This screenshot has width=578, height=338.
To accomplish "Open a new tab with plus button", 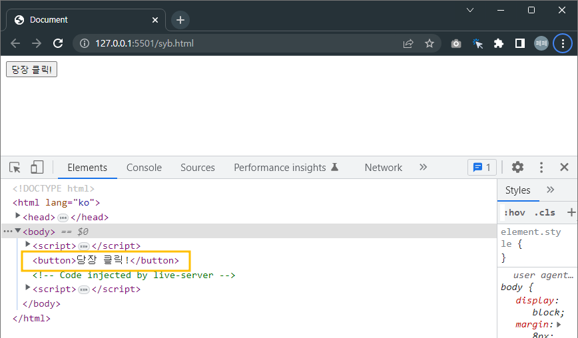I will 180,20.
